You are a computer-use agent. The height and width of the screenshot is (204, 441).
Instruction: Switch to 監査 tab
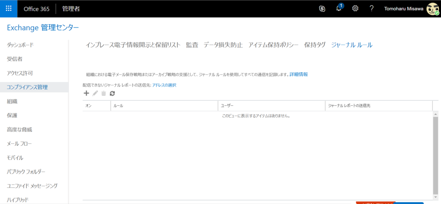(x=192, y=45)
